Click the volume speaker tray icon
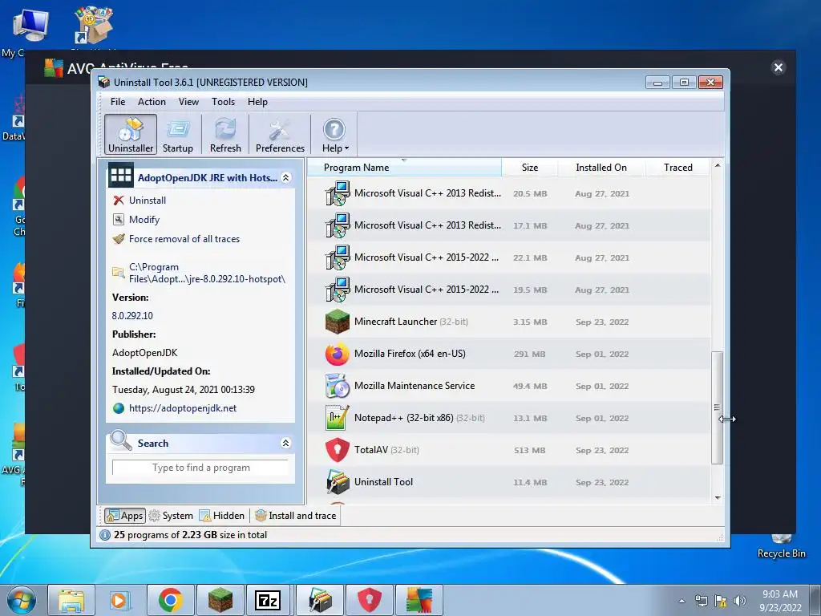821x616 pixels. tap(740, 601)
